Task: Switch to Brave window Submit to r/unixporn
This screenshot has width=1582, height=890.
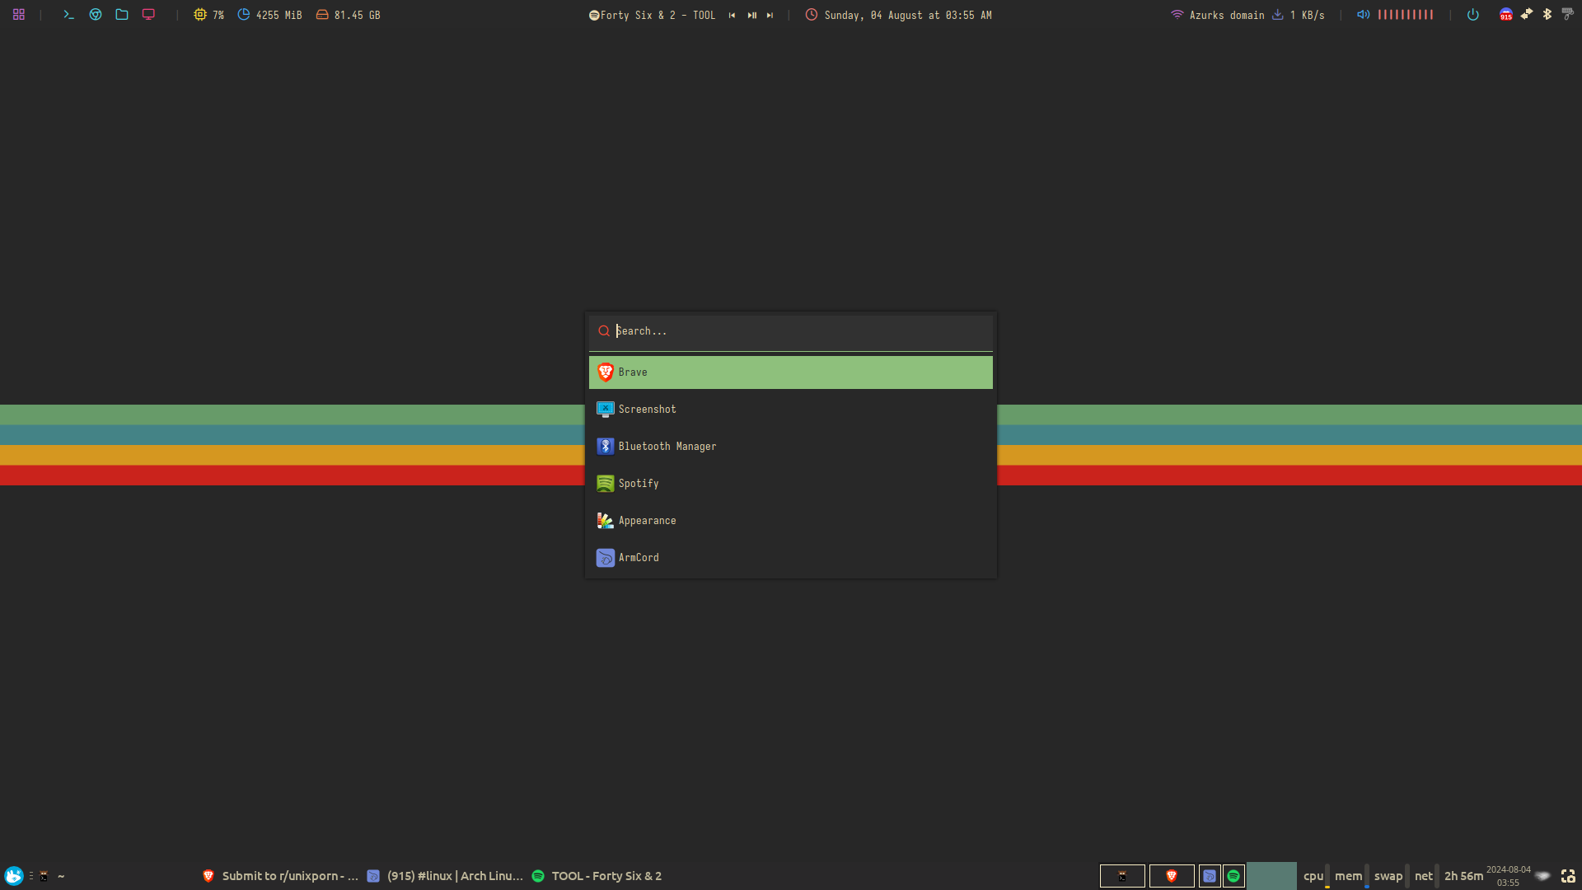Action: tap(280, 876)
